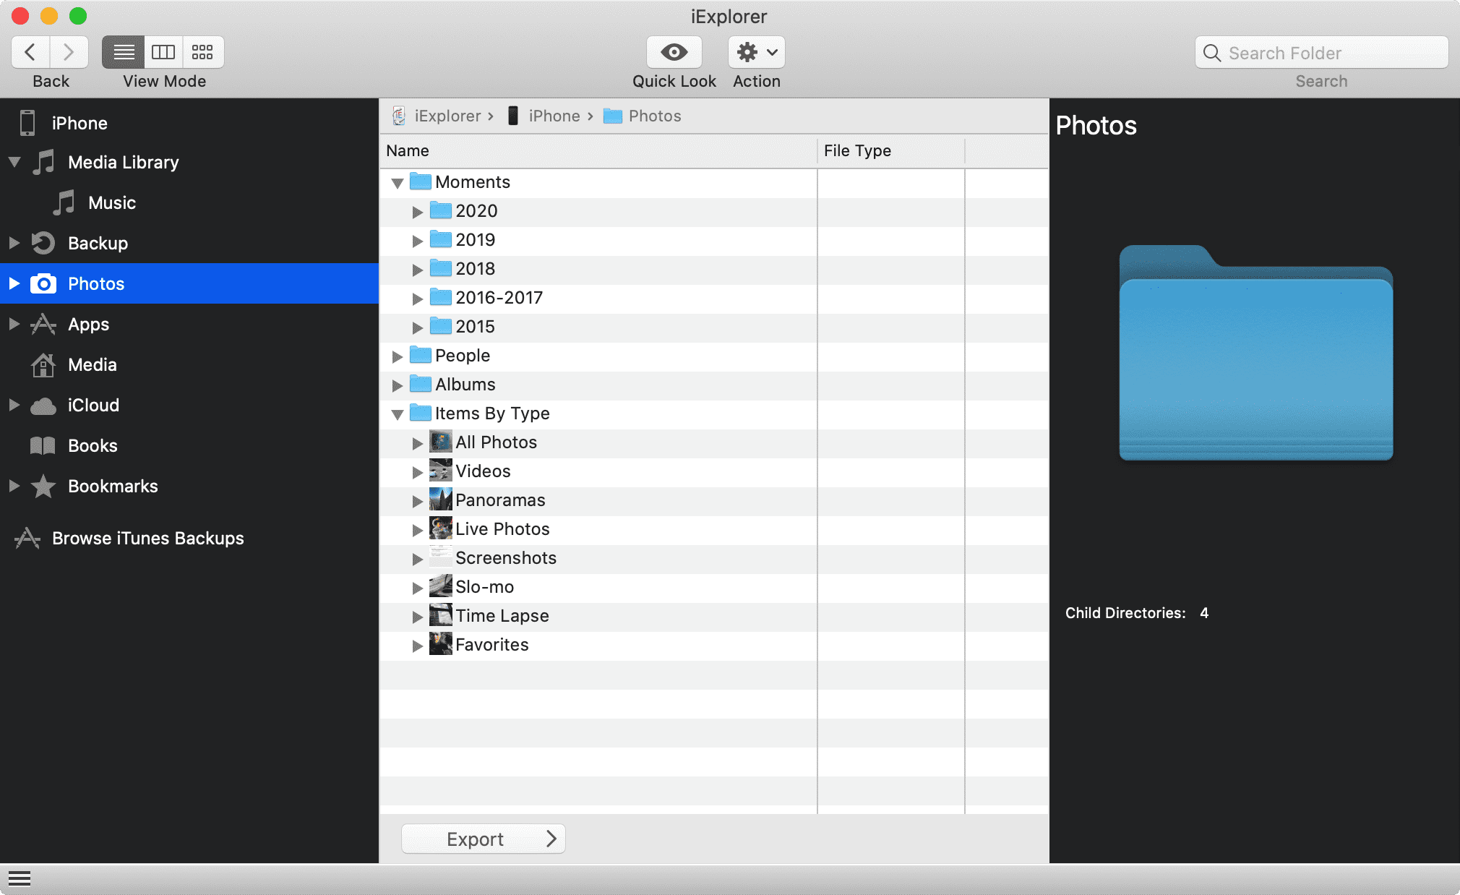Screen dimensions: 1460x895
Task: Select the Media Library music note icon
Action: [x=44, y=162]
